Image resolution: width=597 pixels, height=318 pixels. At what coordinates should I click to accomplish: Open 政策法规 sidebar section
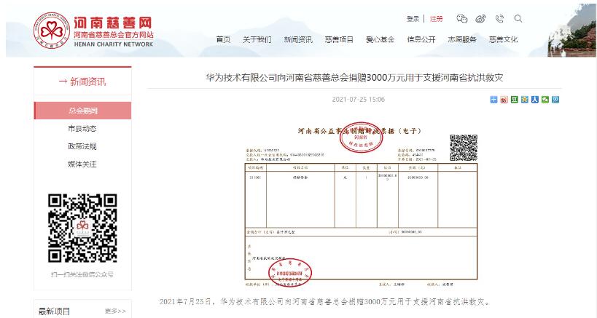tap(82, 146)
